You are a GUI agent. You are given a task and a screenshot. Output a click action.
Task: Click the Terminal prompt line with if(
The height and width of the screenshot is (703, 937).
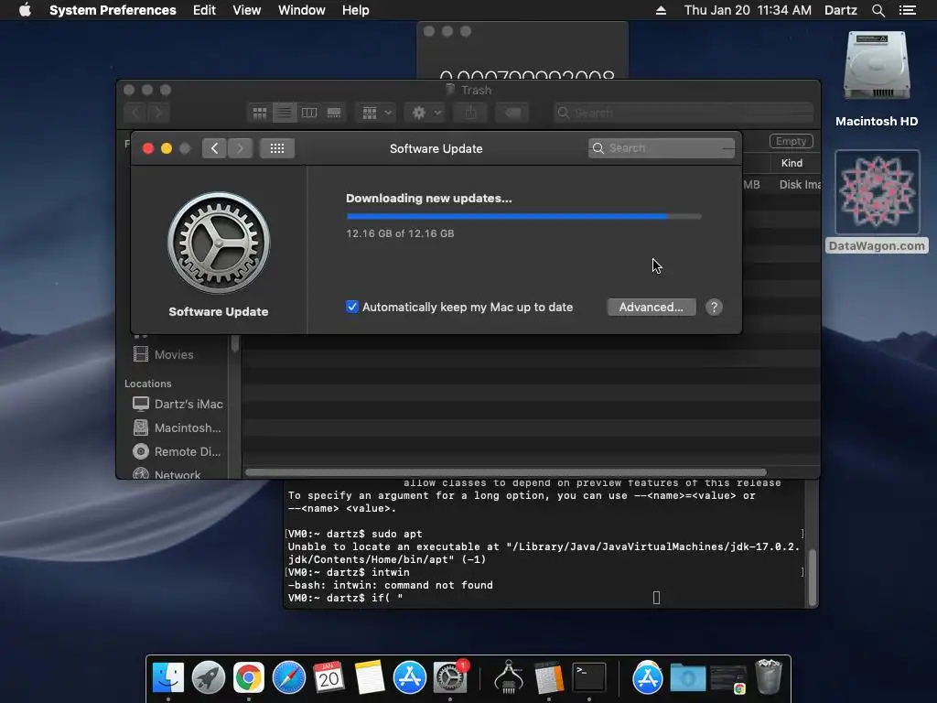pos(345,598)
